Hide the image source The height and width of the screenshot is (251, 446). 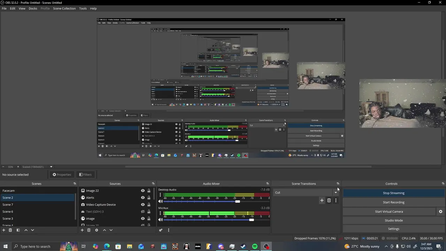pyautogui.click(x=143, y=219)
